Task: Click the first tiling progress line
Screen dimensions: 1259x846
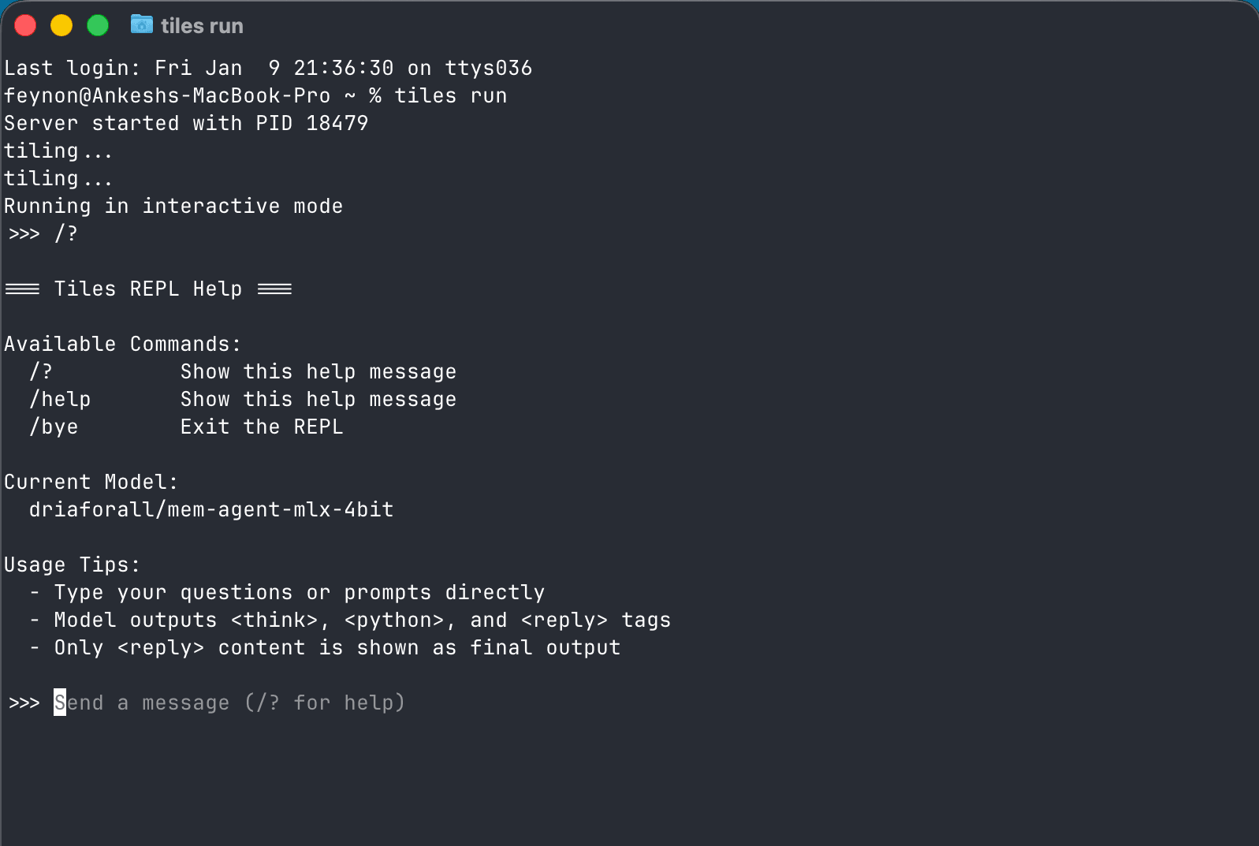Action: (x=58, y=151)
